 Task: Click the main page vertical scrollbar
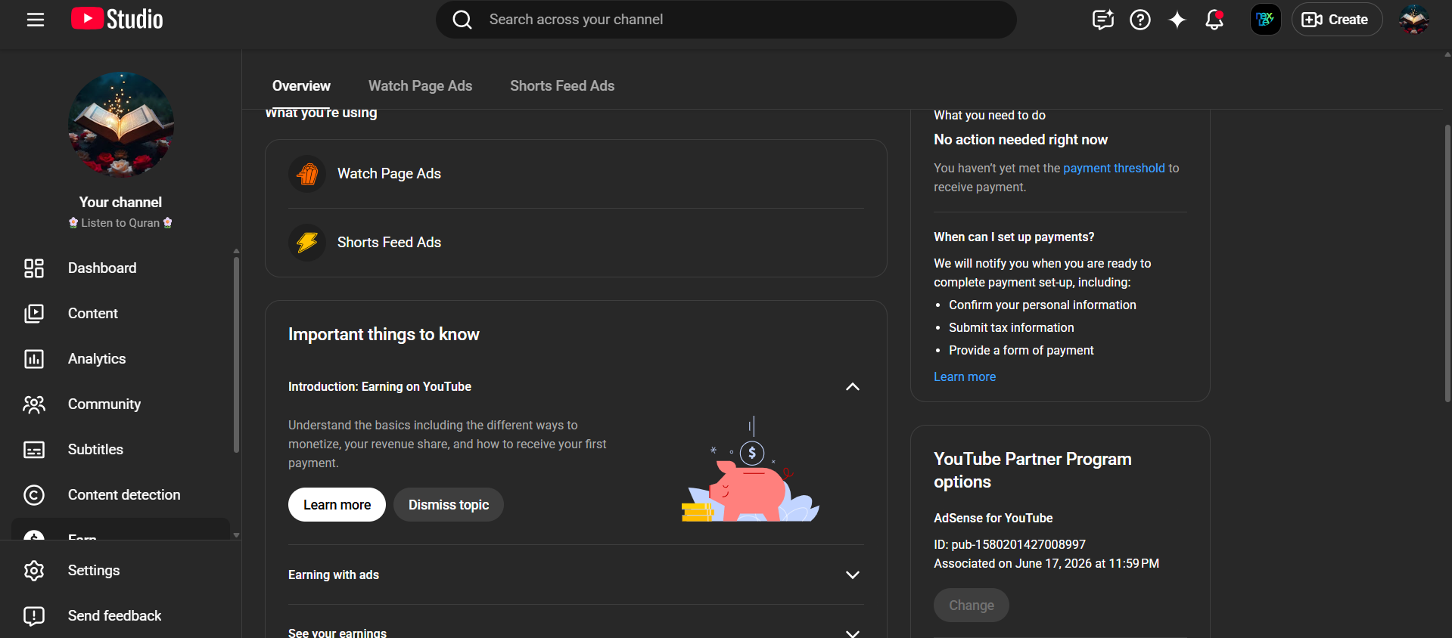click(x=1447, y=265)
